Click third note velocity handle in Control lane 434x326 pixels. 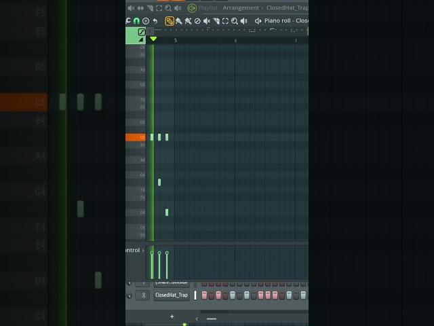pos(167,253)
